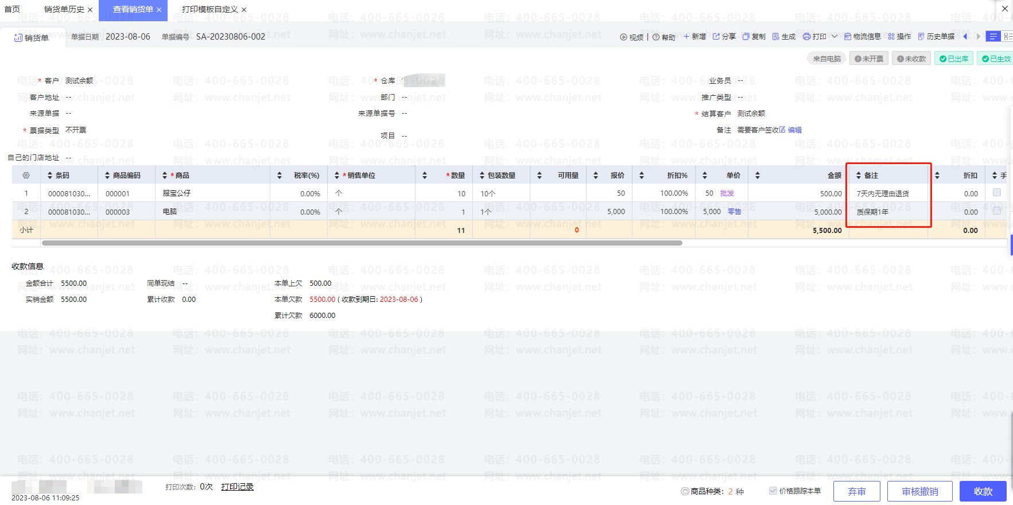Close the 销货单历史 tab
Screen dimensions: 1013x505
point(90,10)
